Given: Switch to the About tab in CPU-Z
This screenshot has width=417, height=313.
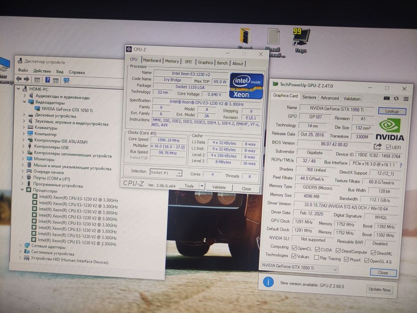Looking at the screenshot, I should 238,63.
